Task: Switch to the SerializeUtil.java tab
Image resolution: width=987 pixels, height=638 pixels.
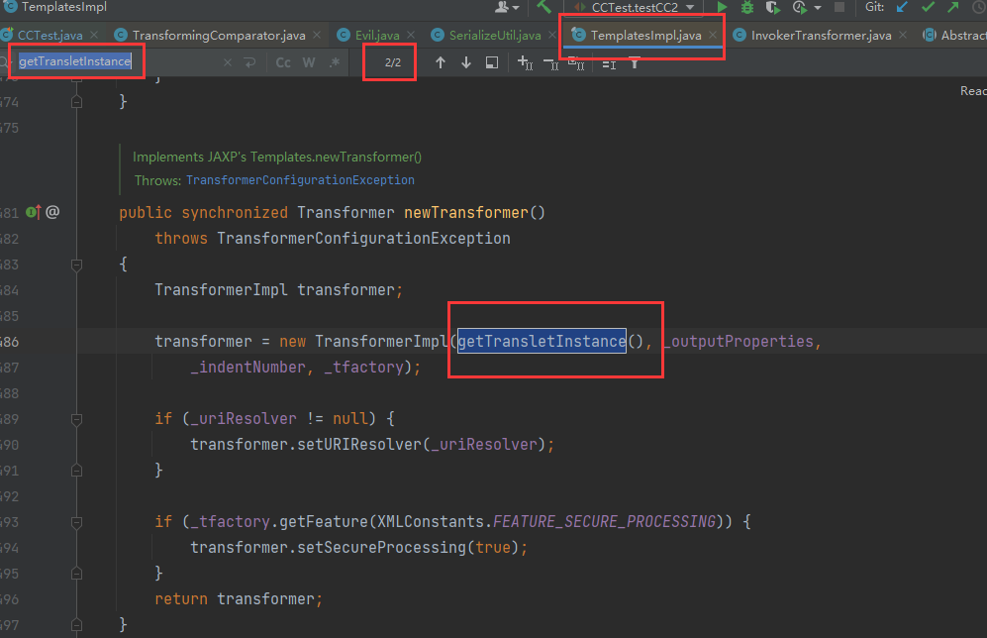Action: 495,36
